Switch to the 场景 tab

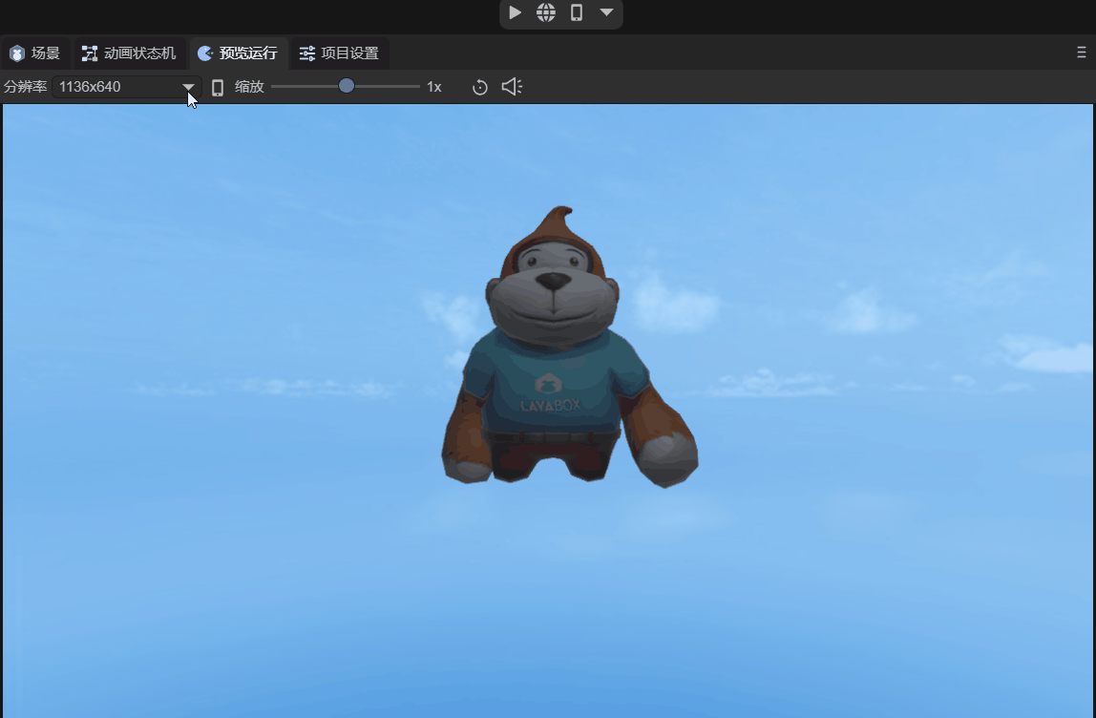tap(35, 53)
